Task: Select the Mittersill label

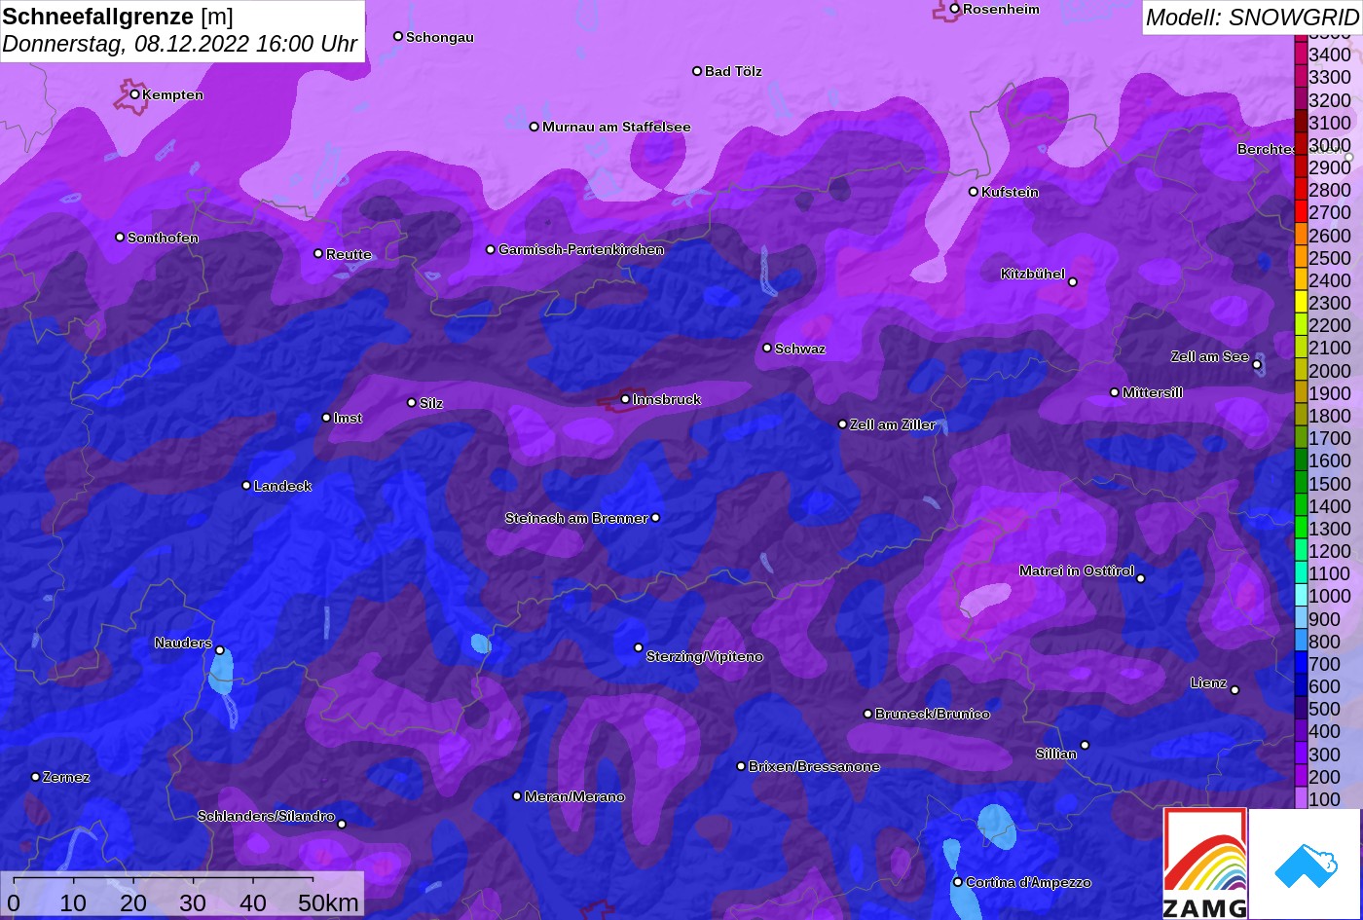Action: pos(1153,392)
